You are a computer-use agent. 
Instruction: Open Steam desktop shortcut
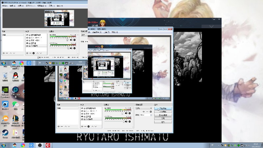click(x=5, y=134)
